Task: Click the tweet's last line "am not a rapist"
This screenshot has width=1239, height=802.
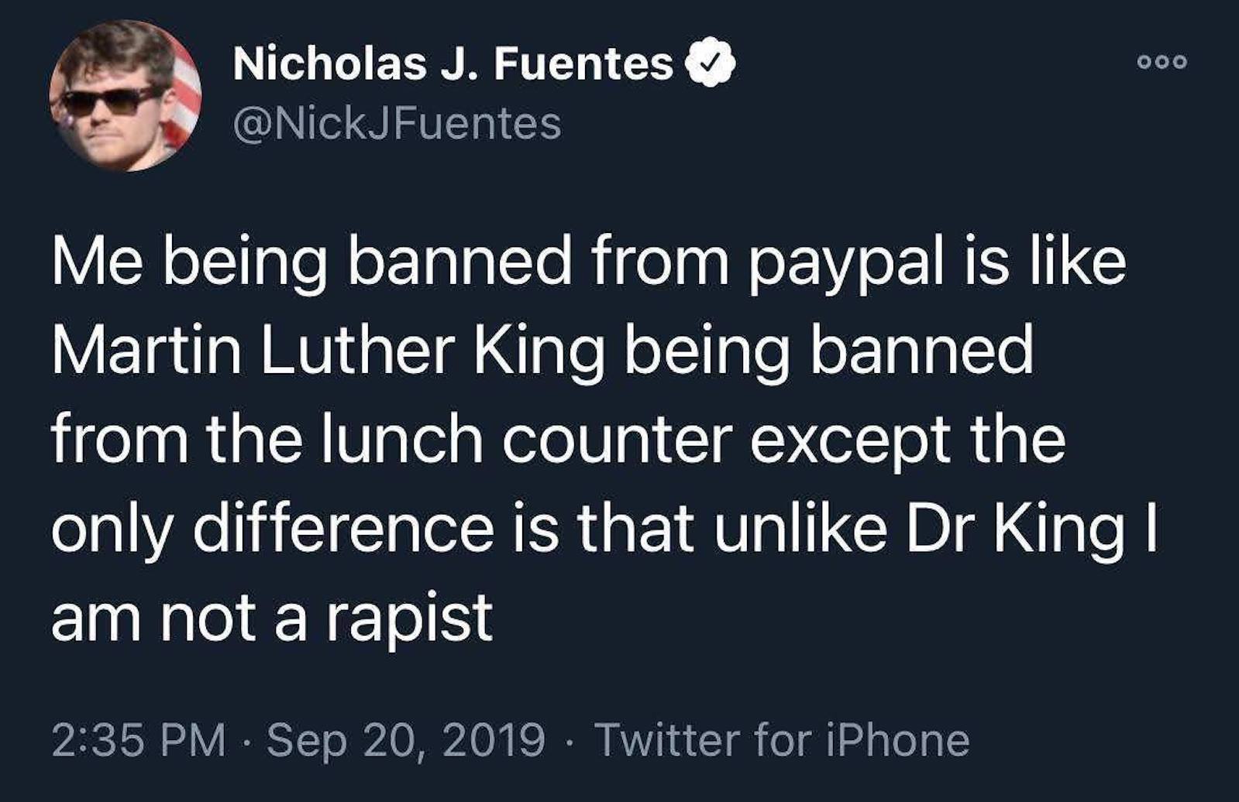Action: [272, 617]
